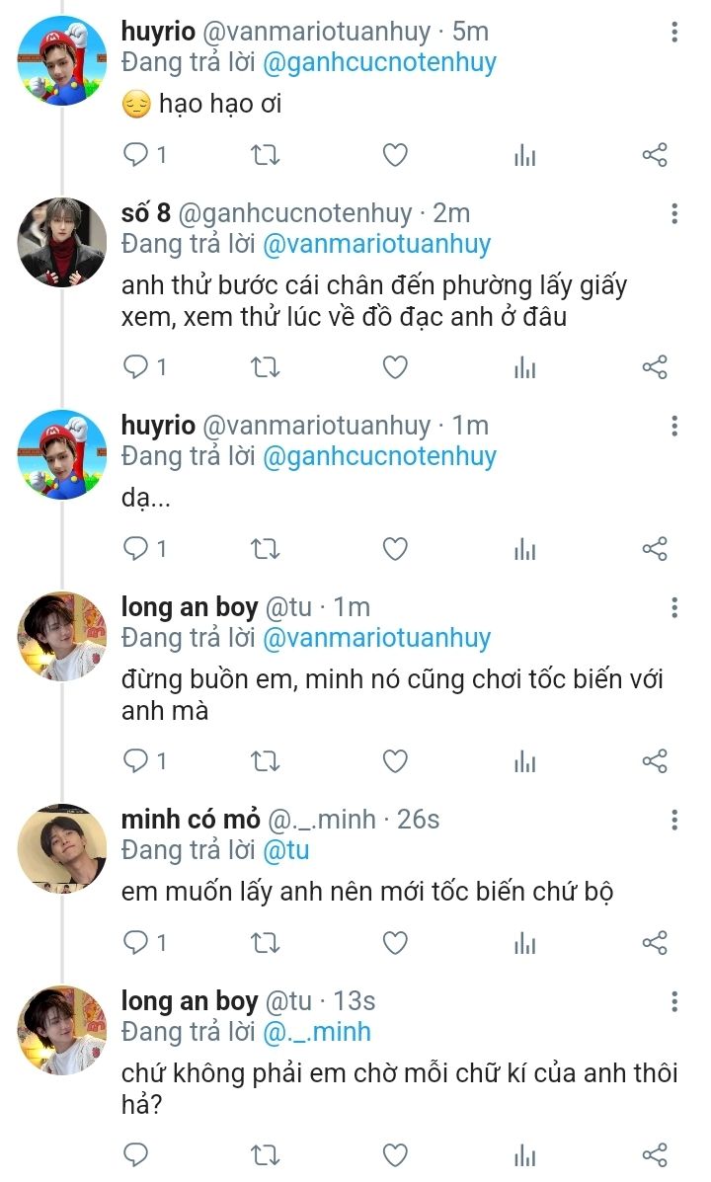
Task: Open the @._.minh mention link
Action: click(x=317, y=1031)
